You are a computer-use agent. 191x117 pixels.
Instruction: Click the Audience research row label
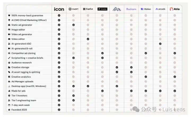pyautogui.click(x=21, y=63)
